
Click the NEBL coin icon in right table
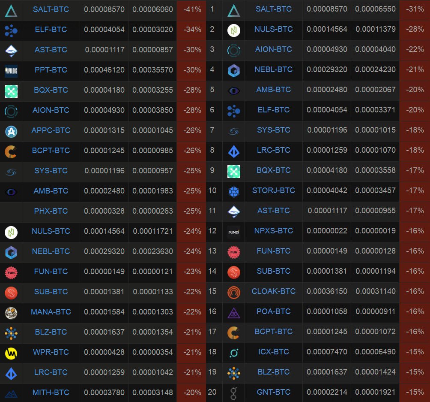(234, 71)
